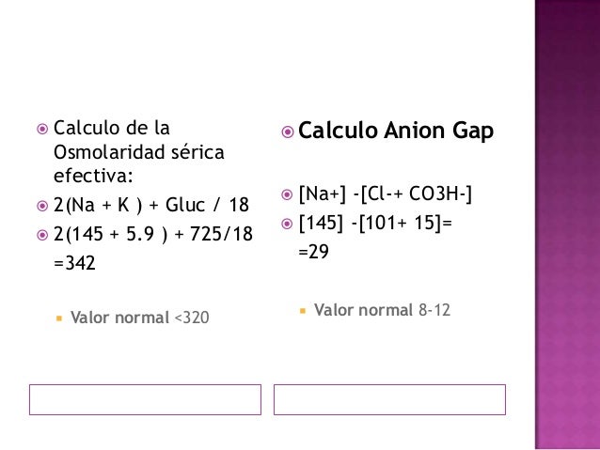Click the bullet icon before 'Calculo de la'
600x450 pixels.
point(42,129)
